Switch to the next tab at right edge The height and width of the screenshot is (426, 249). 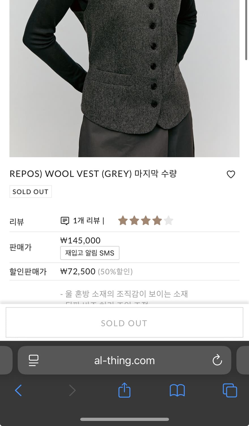[x=244, y=360]
